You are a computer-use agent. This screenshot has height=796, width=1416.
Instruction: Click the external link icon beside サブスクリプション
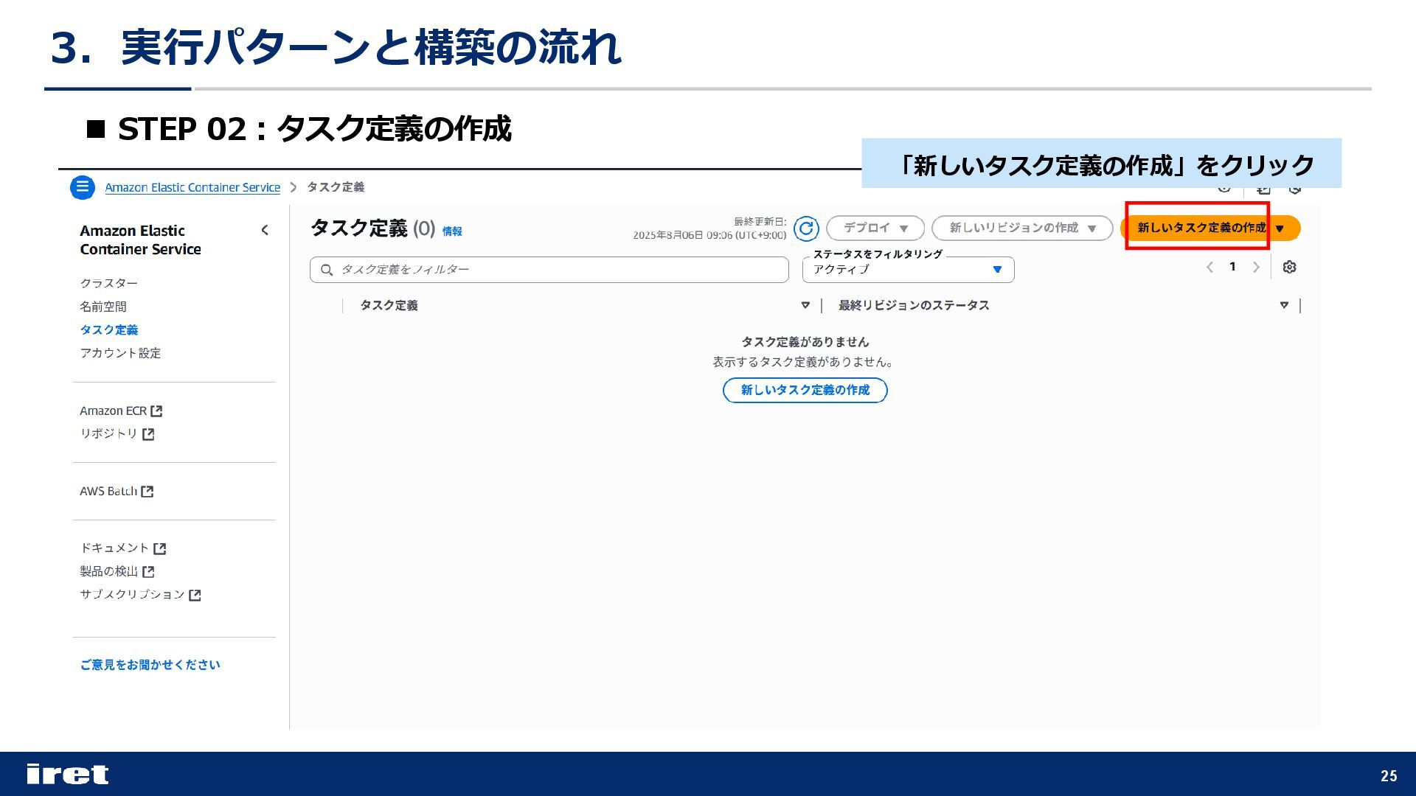(195, 595)
